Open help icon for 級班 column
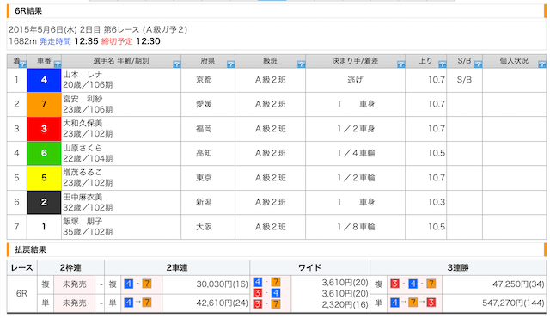Image resolution: width=550 pixels, height=318 pixels. point(302,64)
